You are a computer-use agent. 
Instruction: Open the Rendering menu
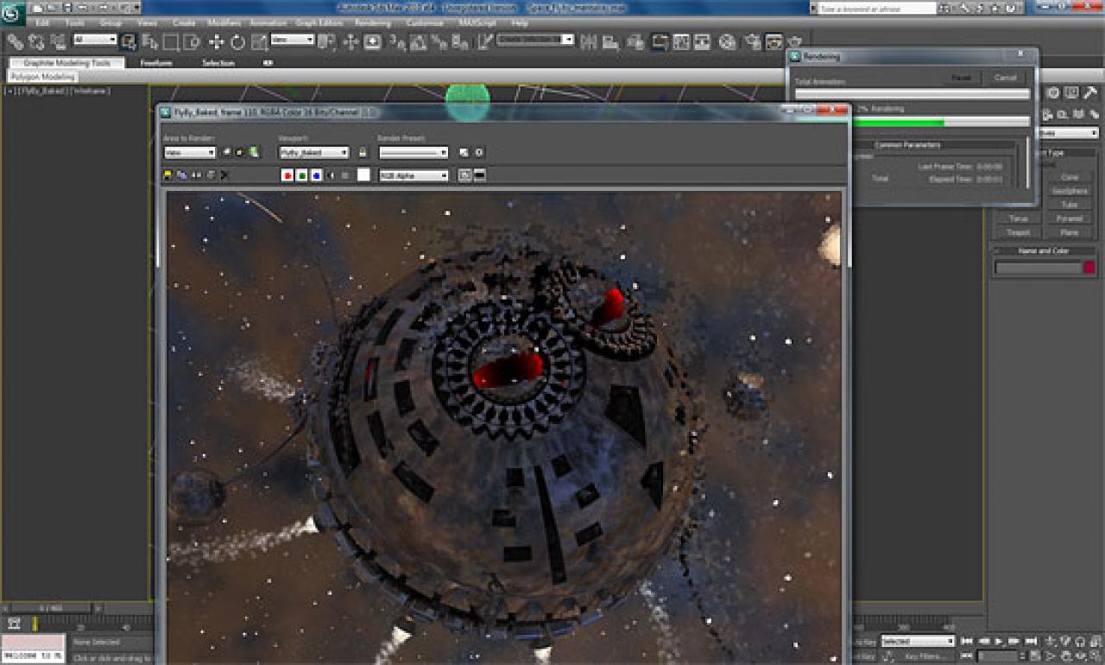coord(373,22)
